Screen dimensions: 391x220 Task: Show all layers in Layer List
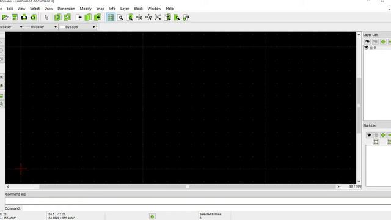coord(367,42)
